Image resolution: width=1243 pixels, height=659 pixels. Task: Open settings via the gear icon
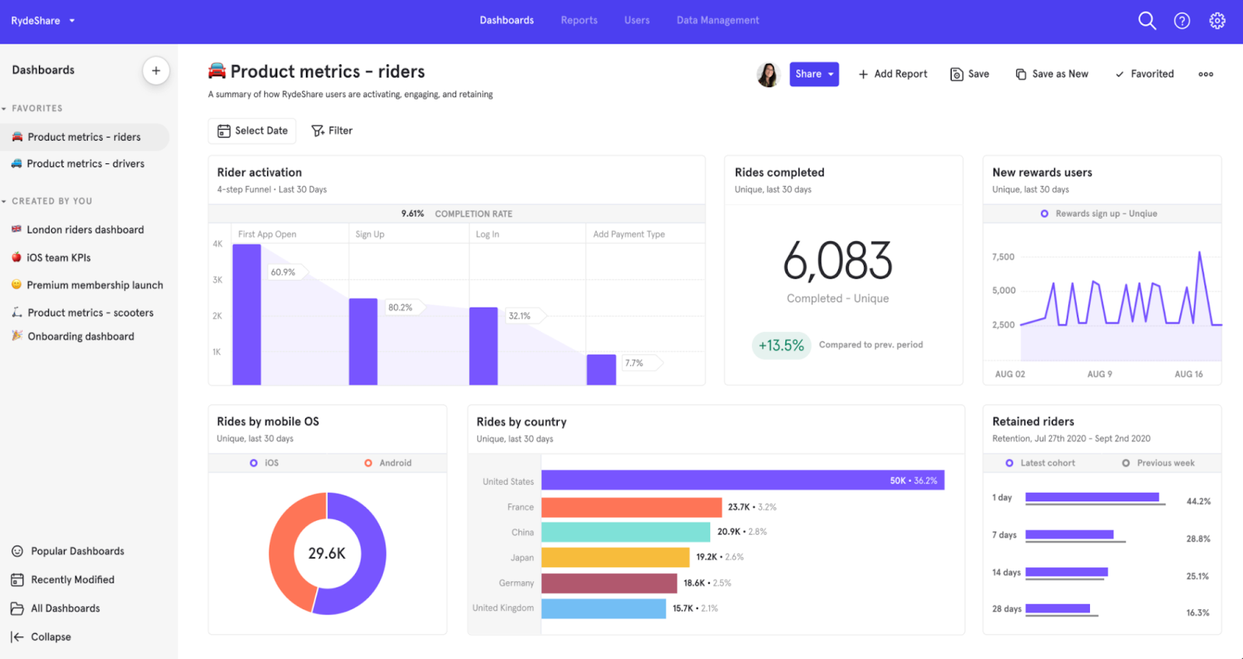pos(1217,21)
